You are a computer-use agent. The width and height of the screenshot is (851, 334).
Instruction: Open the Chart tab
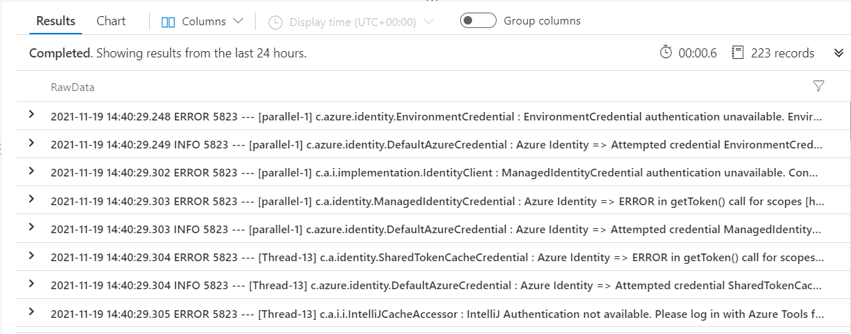pyautogui.click(x=111, y=21)
